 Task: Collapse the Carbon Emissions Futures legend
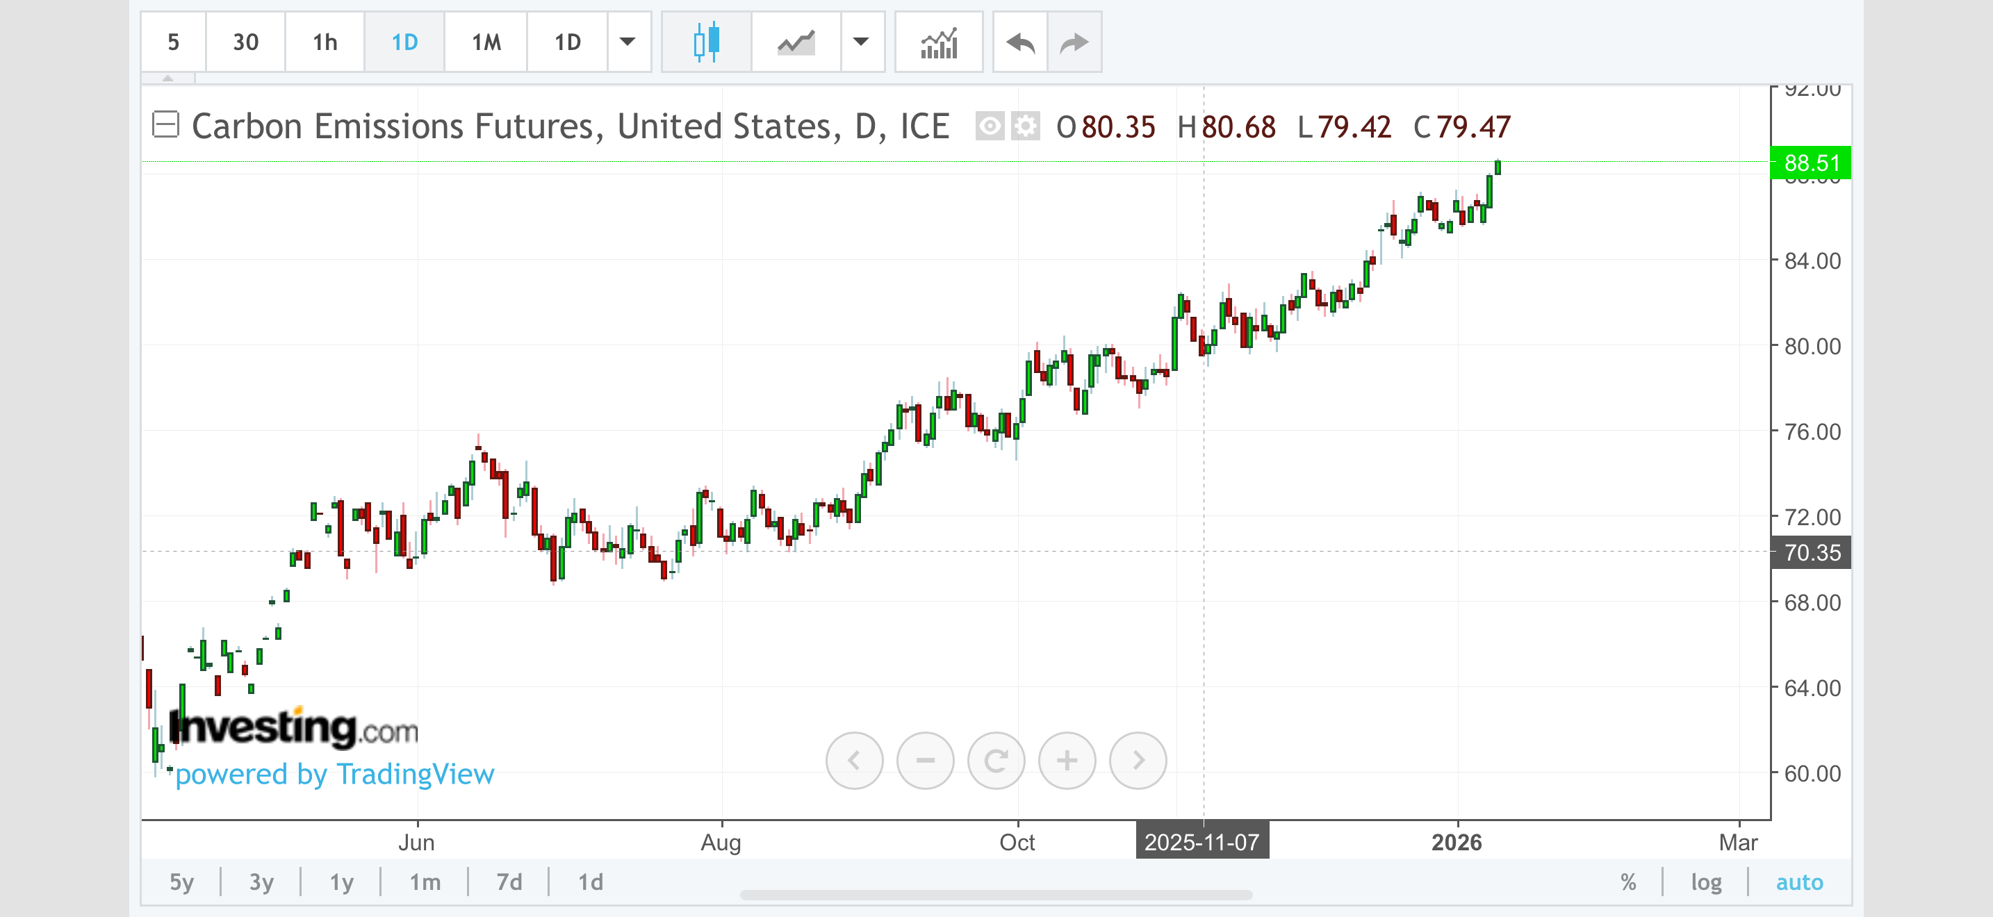coord(165,125)
